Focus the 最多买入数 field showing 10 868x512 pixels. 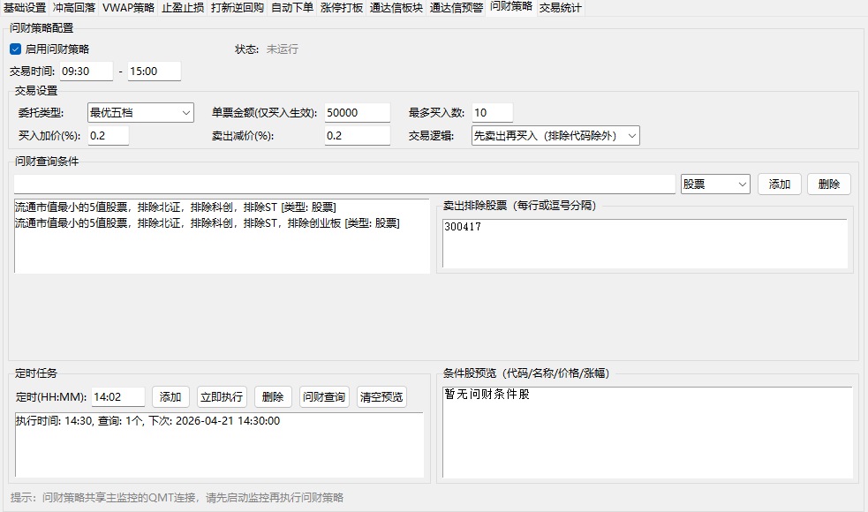point(493,113)
